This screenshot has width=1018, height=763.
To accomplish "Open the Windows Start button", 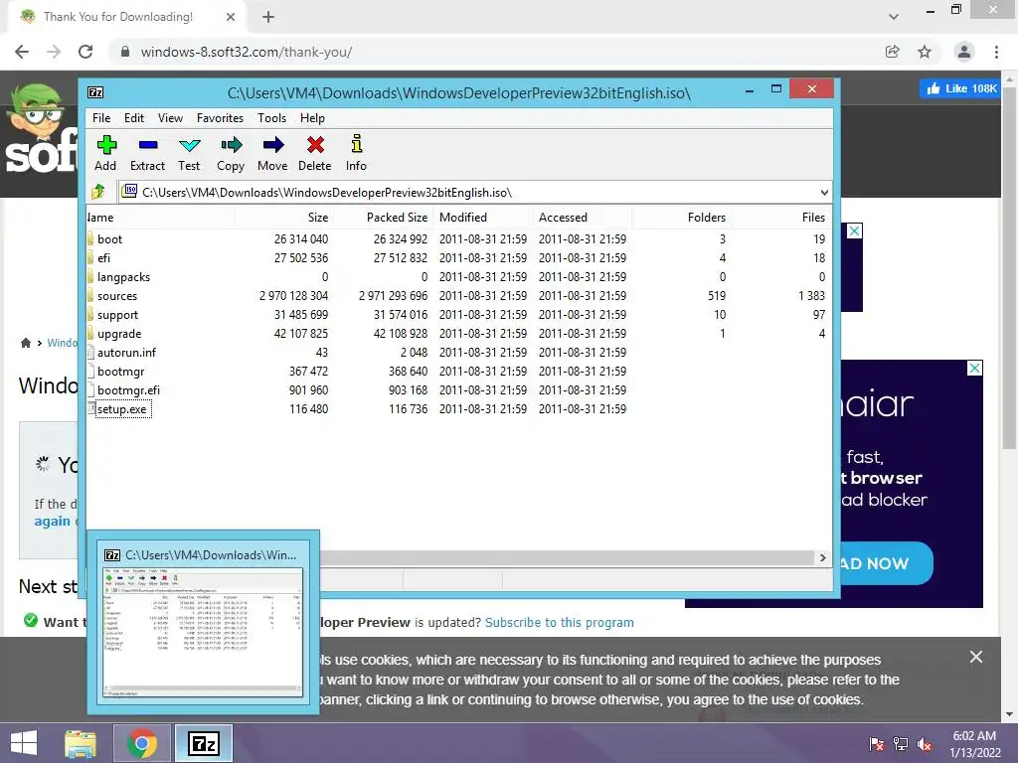I will 24,743.
